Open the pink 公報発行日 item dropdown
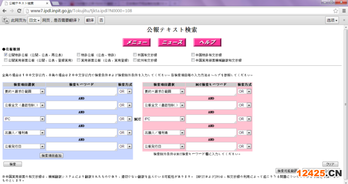 164,146
